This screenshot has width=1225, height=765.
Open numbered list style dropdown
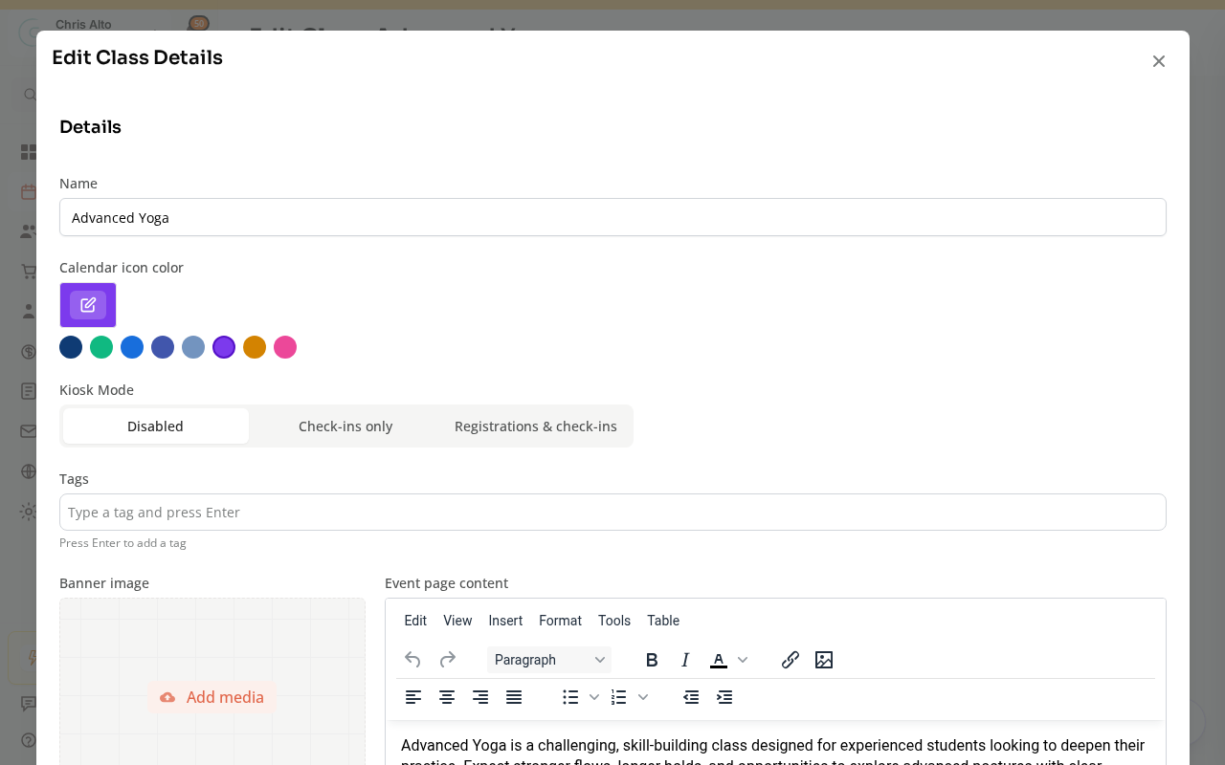643,697
